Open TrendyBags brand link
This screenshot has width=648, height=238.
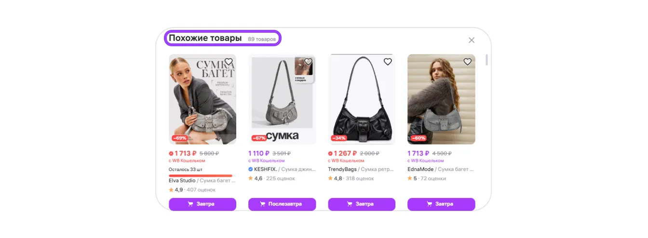coord(343,169)
